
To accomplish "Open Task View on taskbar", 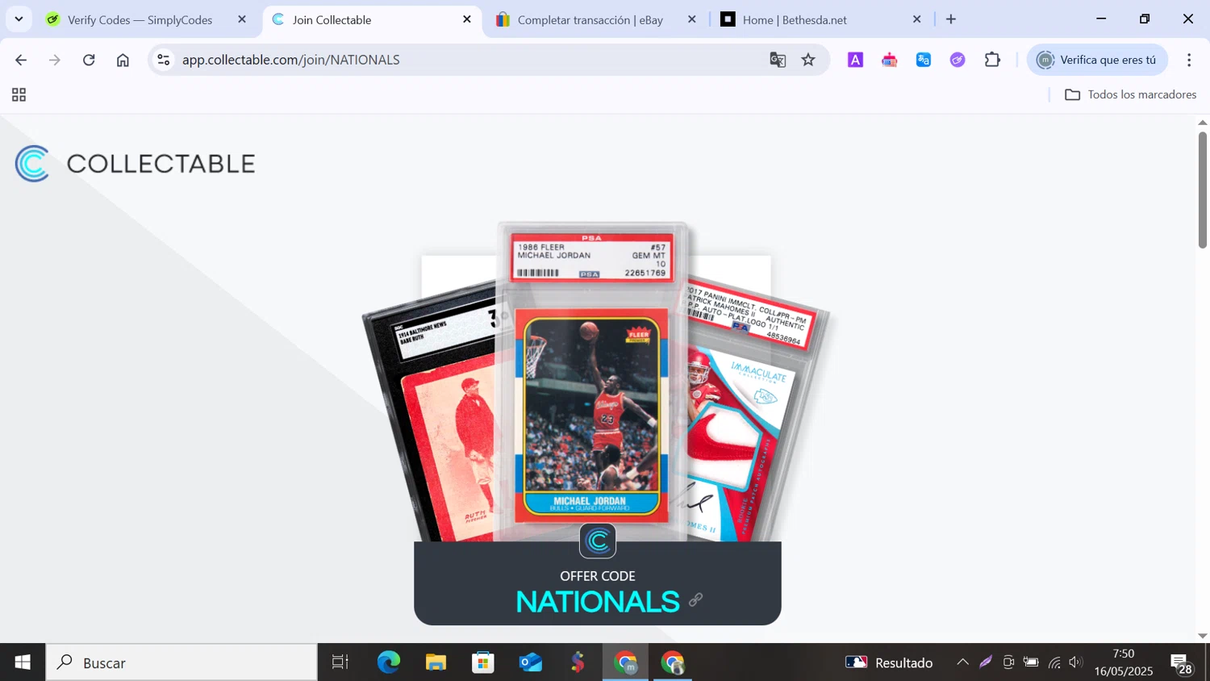I will [340, 662].
